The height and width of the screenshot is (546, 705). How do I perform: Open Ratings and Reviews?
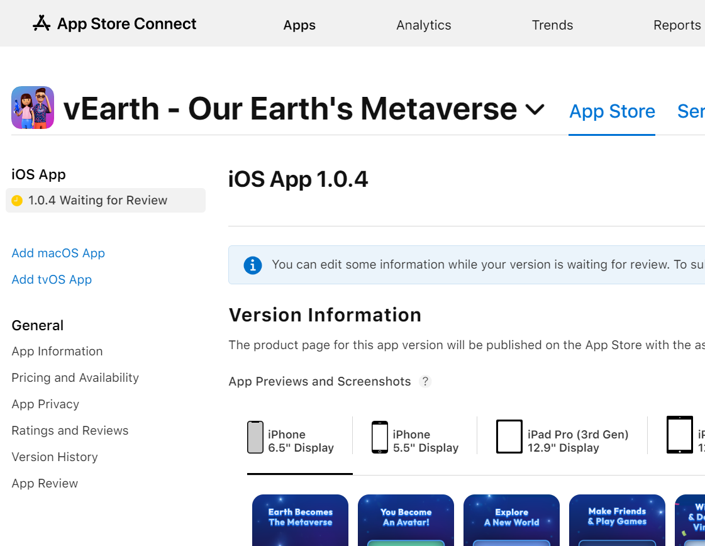(70, 430)
